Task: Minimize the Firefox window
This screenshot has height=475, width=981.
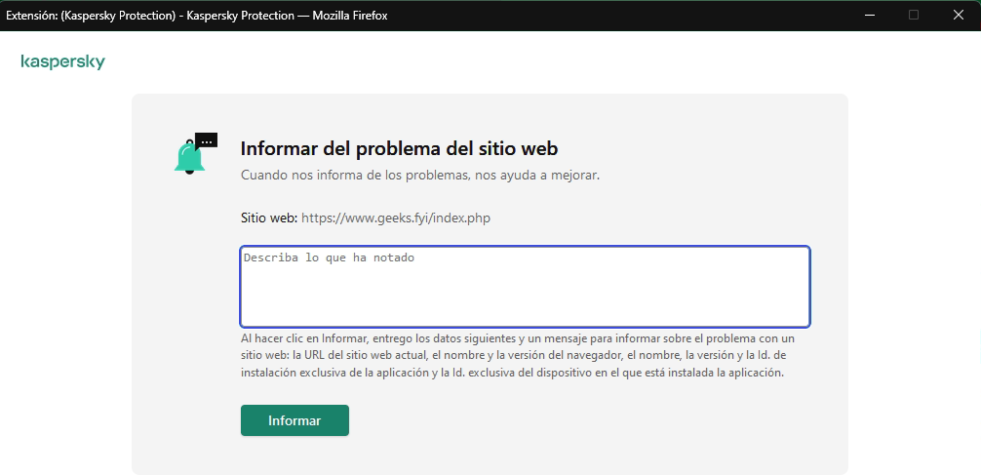Action: point(870,15)
